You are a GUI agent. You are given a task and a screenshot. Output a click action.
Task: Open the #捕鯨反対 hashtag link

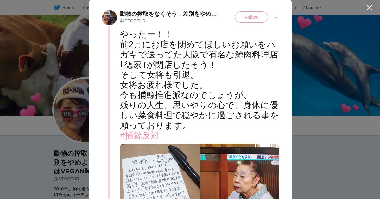click(x=139, y=136)
